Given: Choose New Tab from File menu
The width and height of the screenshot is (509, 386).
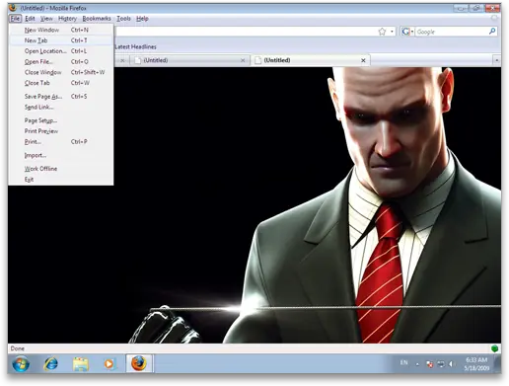Looking at the screenshot, I should pos(61,40).
